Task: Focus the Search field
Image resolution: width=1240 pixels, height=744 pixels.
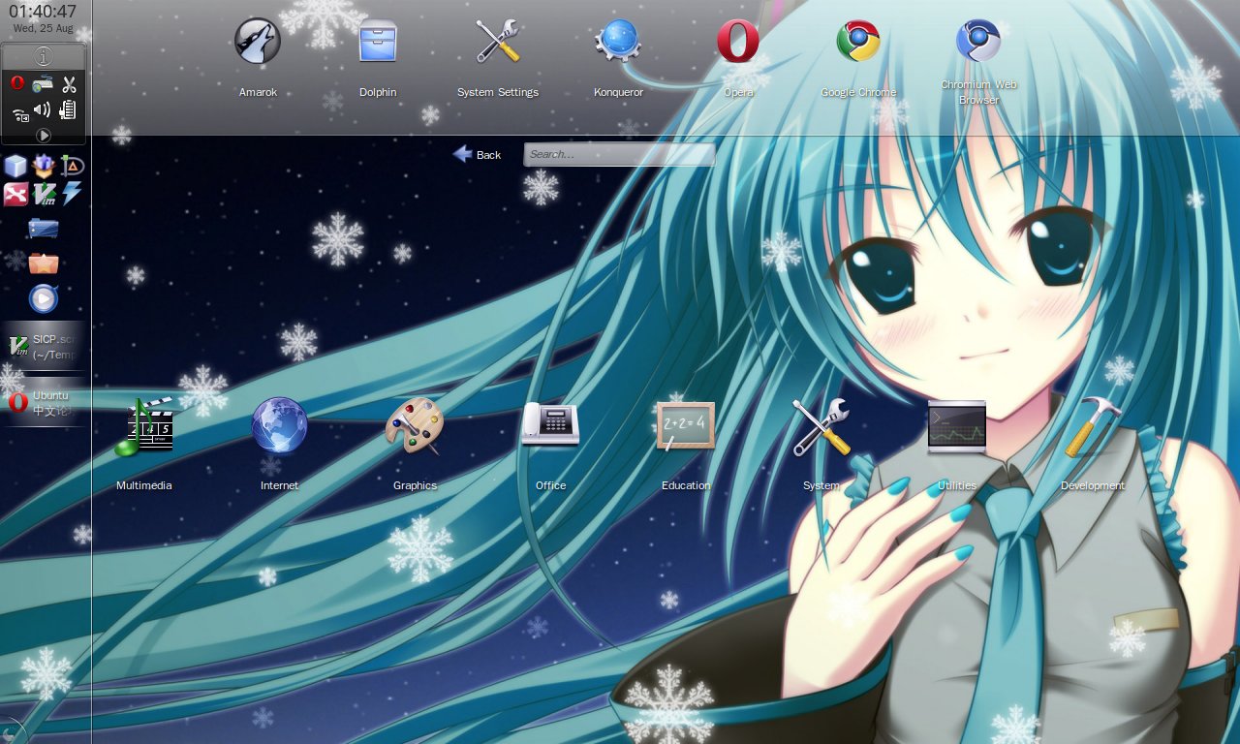Action: tap(619, 154)
